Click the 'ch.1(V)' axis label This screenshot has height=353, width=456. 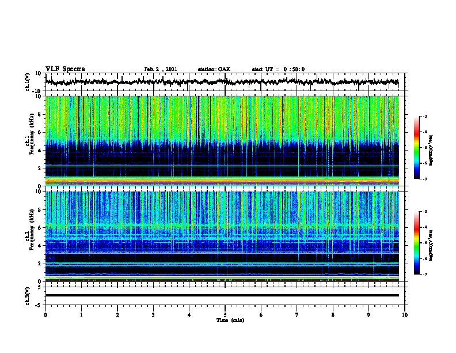28,82
